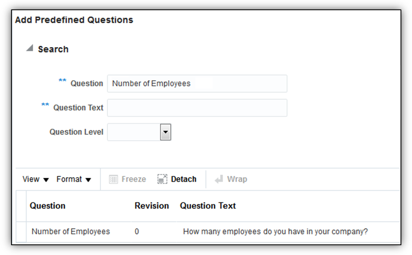Click the Detach button label

coord(184,179)
